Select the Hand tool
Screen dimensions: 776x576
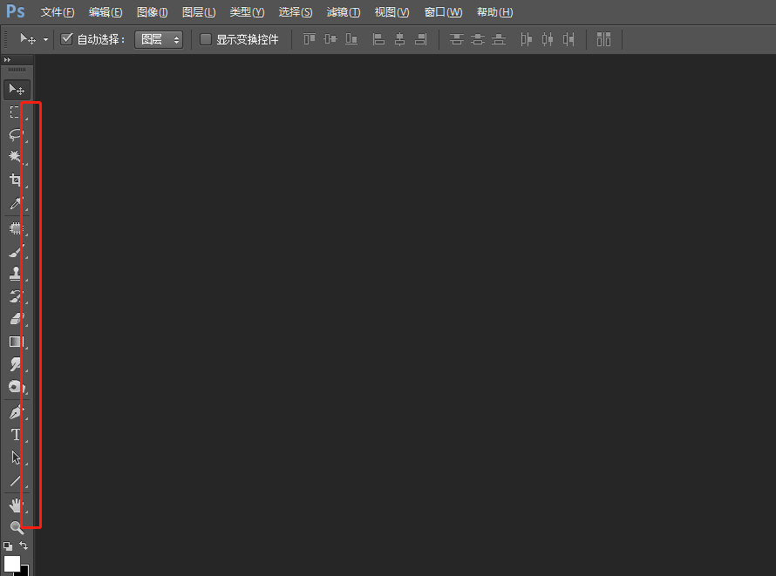click(x=16, y=505)
